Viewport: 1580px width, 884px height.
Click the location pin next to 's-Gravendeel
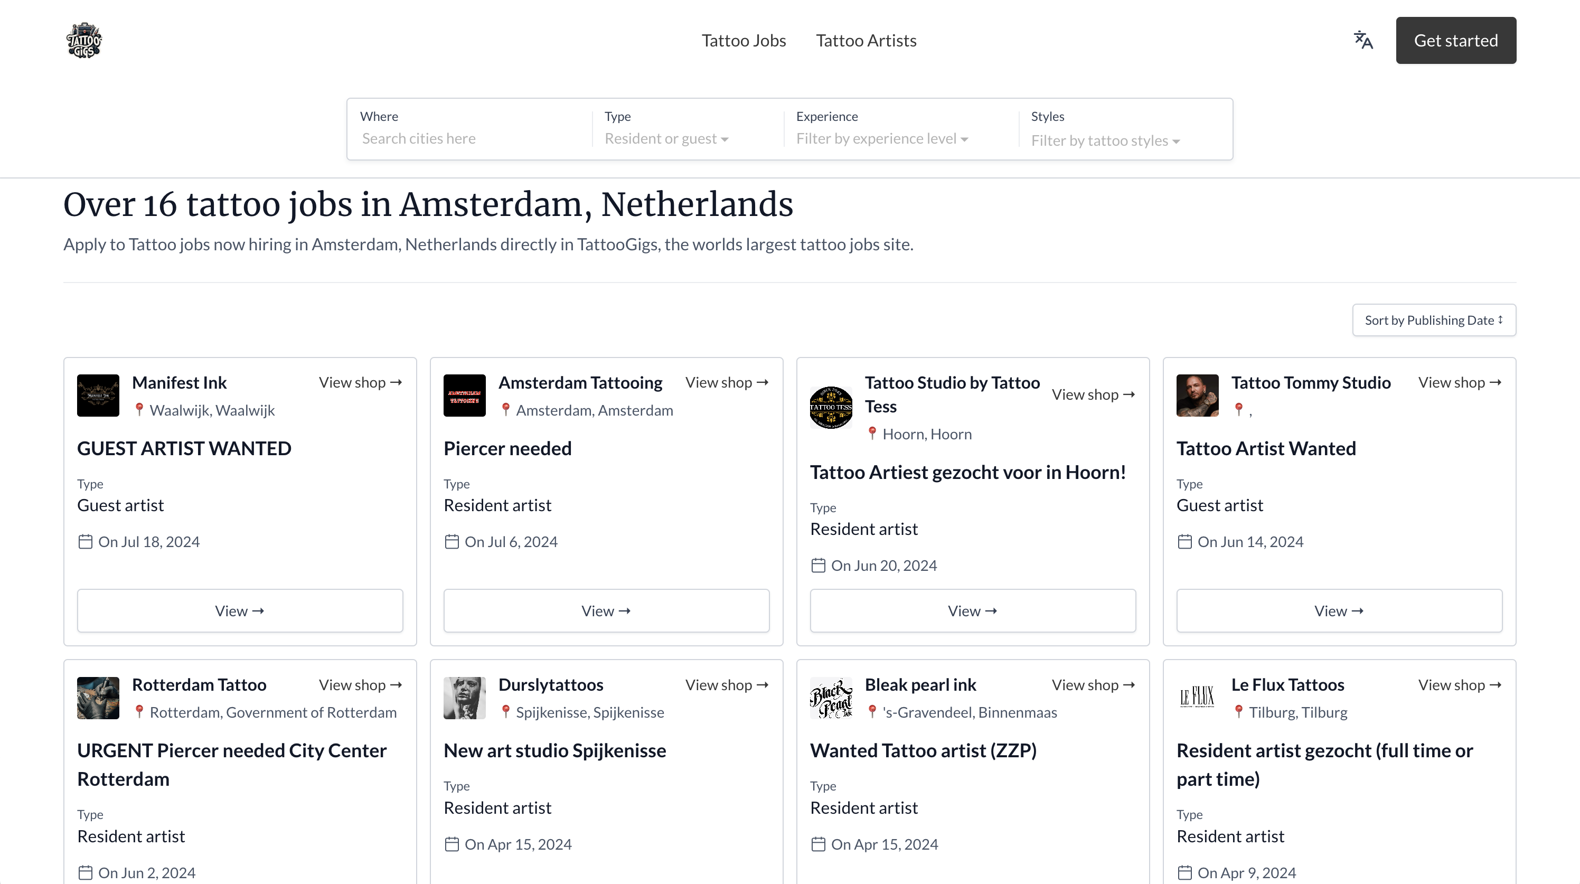[x=872, y=712]
